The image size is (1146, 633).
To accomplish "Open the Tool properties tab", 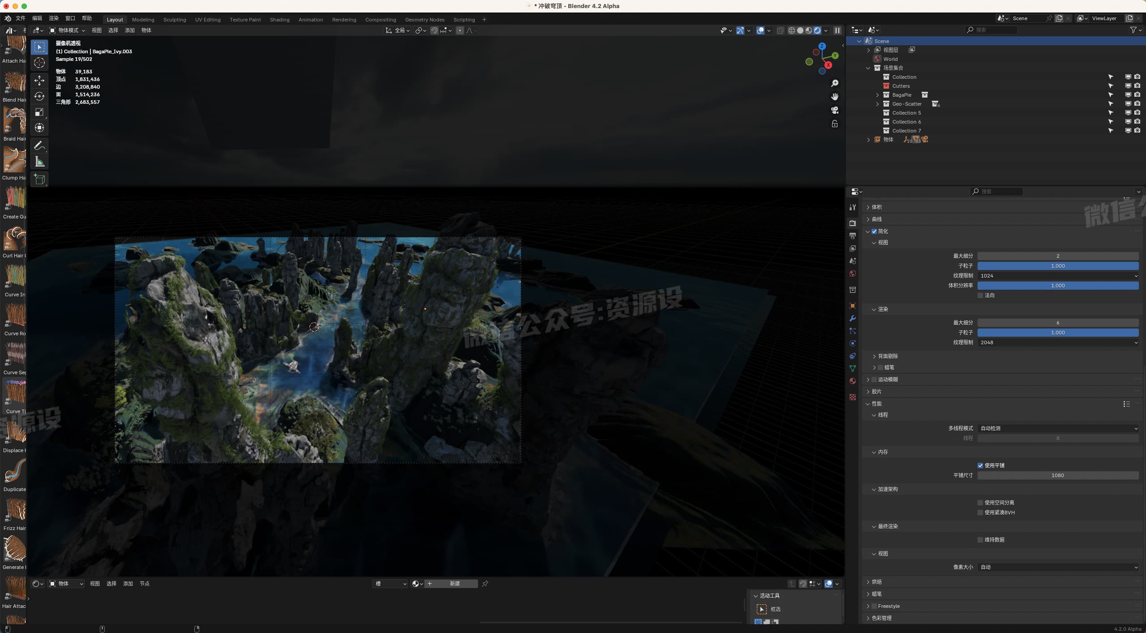I will click(x=853, y=207).
